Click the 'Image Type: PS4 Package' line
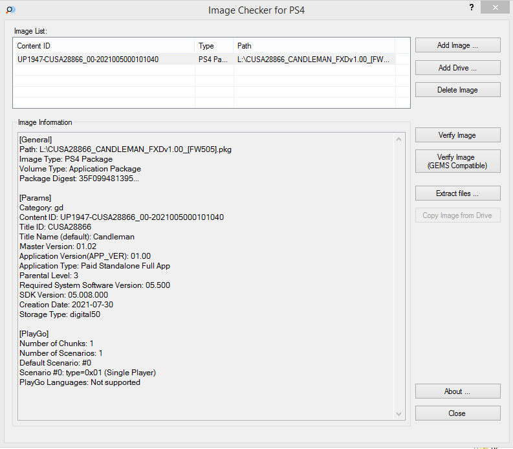This screenshot has height=449, width=513. tap(66, 159)
